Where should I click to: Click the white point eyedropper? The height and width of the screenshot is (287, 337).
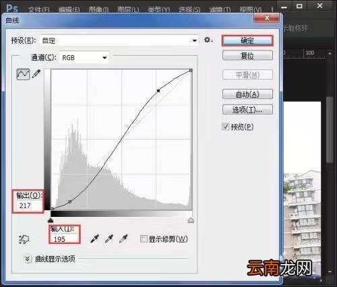point(124,238)
